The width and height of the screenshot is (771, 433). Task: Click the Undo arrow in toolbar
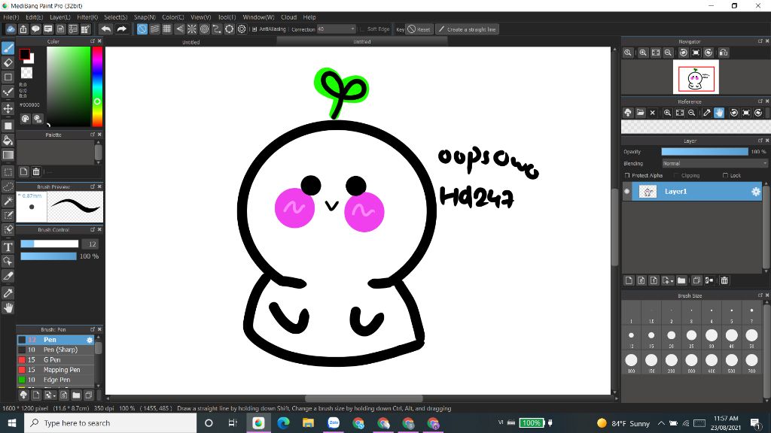tap(105, 29)
